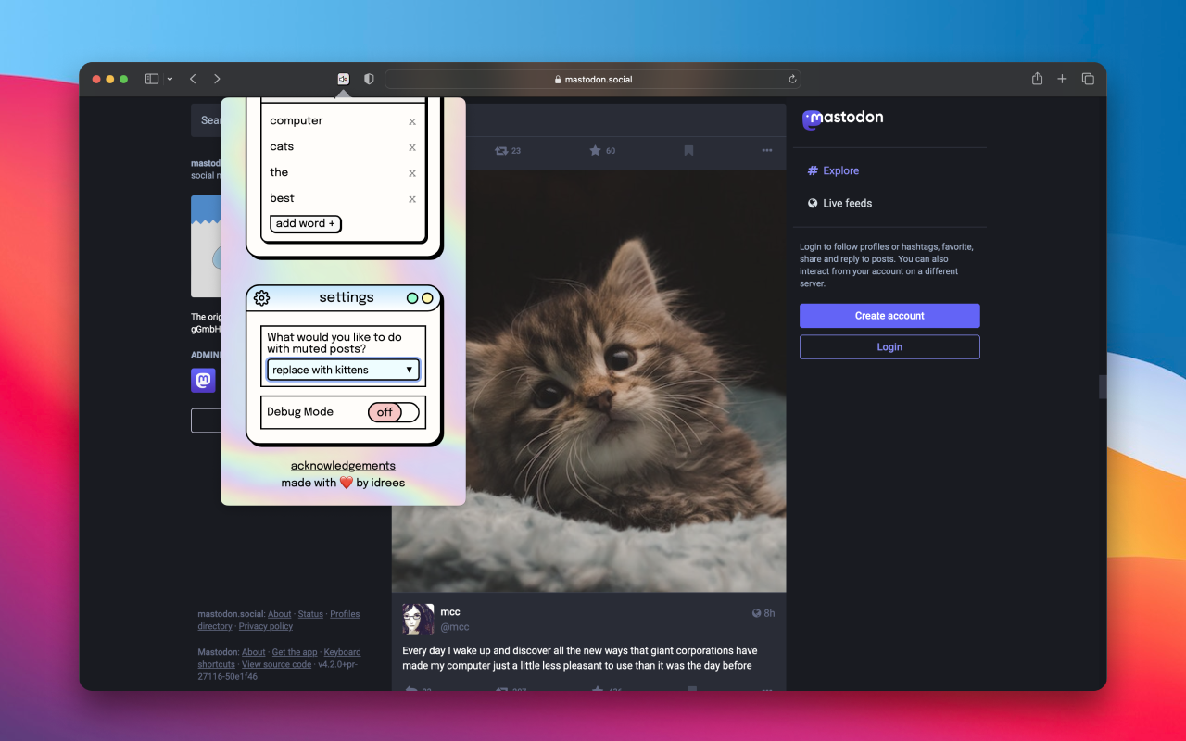Click the Create account button
This screenshot has width=1186, height=741.
[889, 316]
